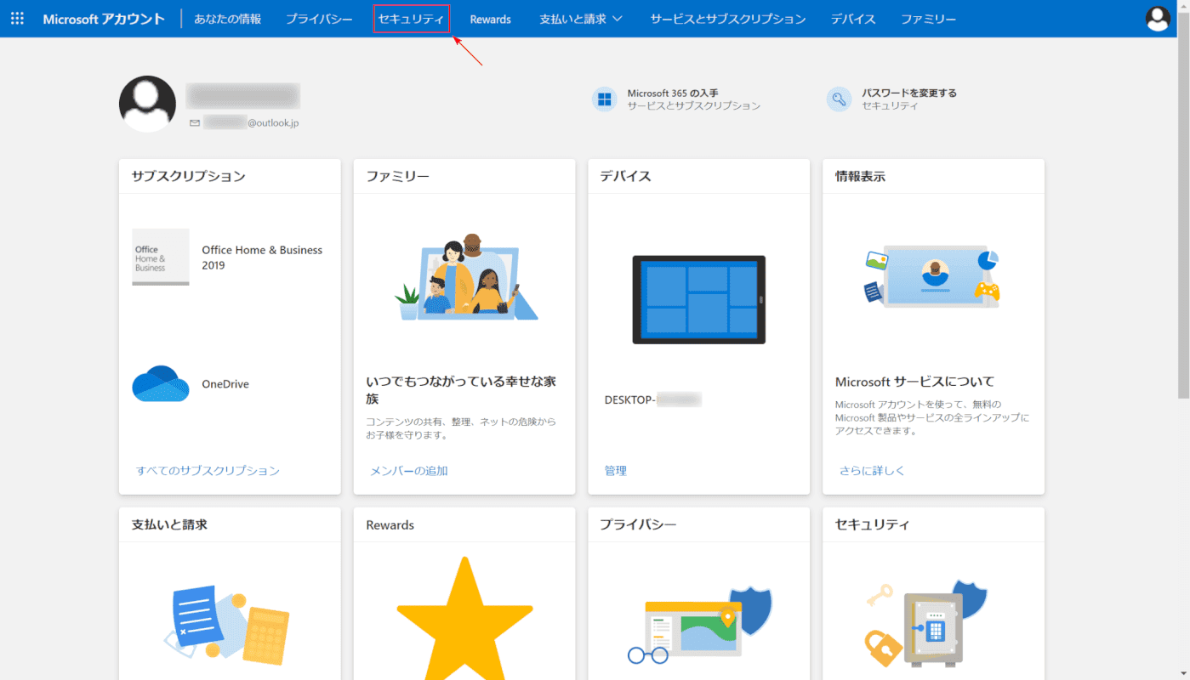
Task: Click the Microsoft 365 windows icon
Action: pos(605,99)
